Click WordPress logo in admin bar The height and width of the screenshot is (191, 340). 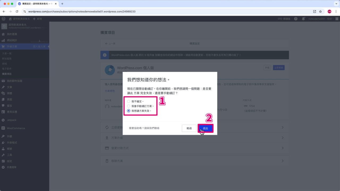pos(3,19)
